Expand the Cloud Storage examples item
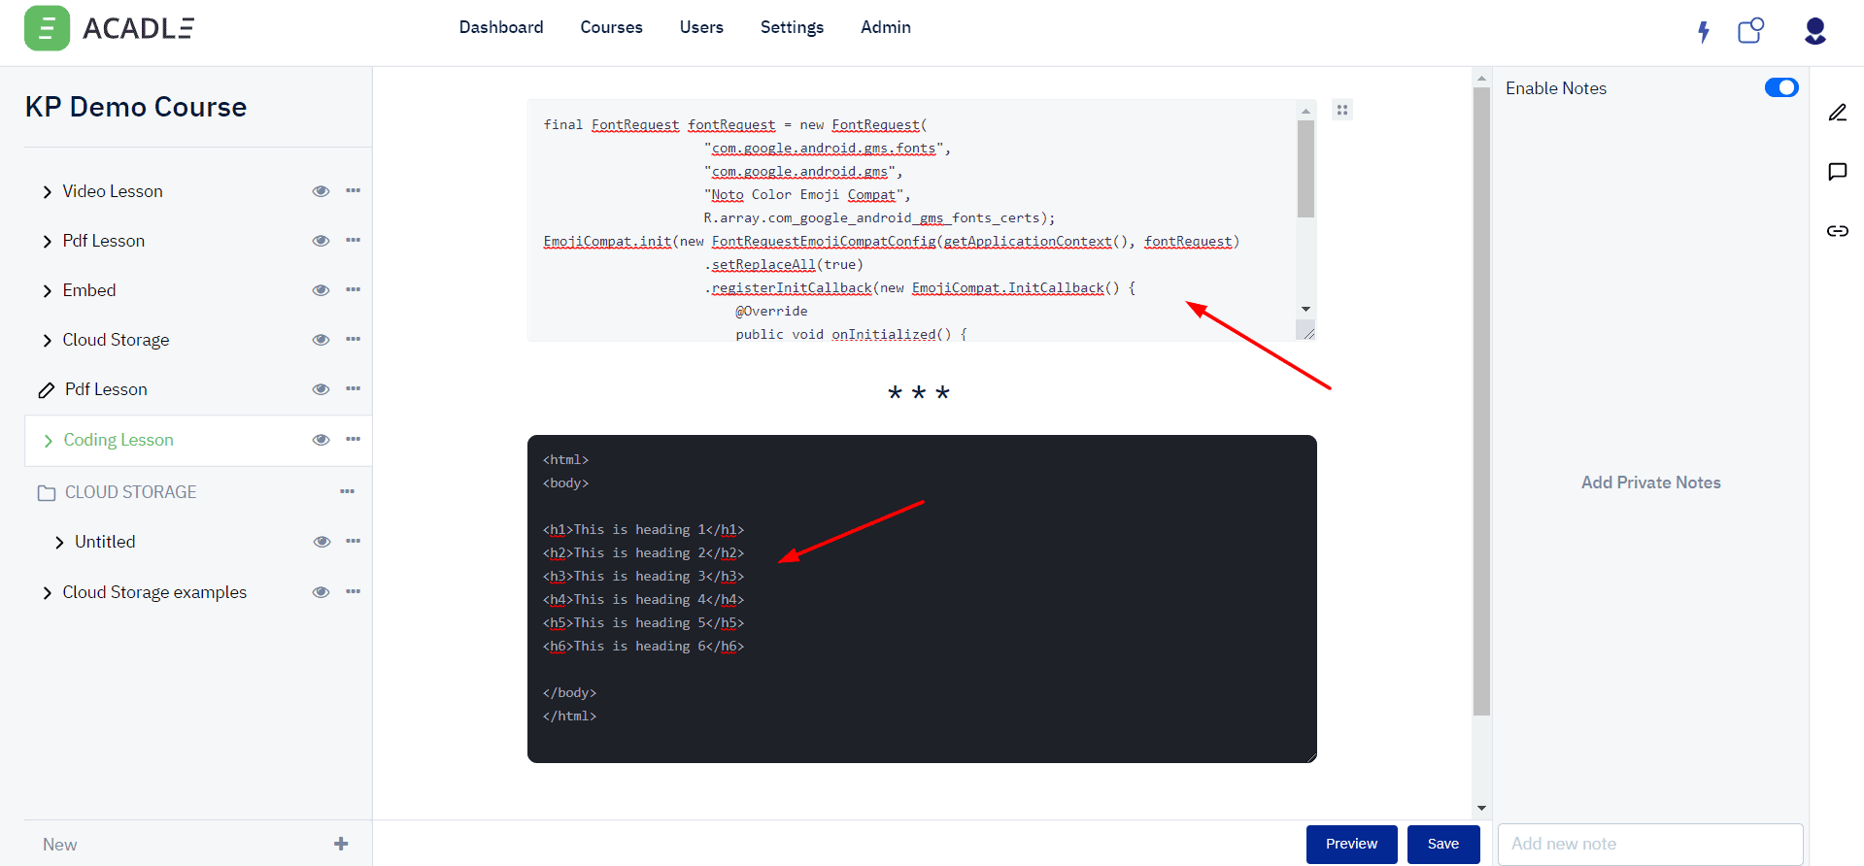This screenshot has height=866, width=1864. point(47,593)
